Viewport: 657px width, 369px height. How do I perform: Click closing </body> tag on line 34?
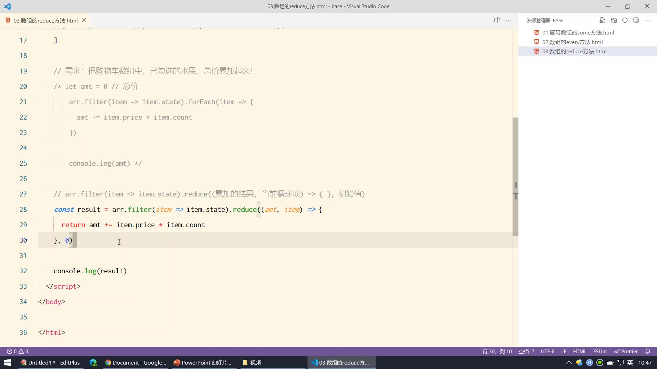pos(52,302)
